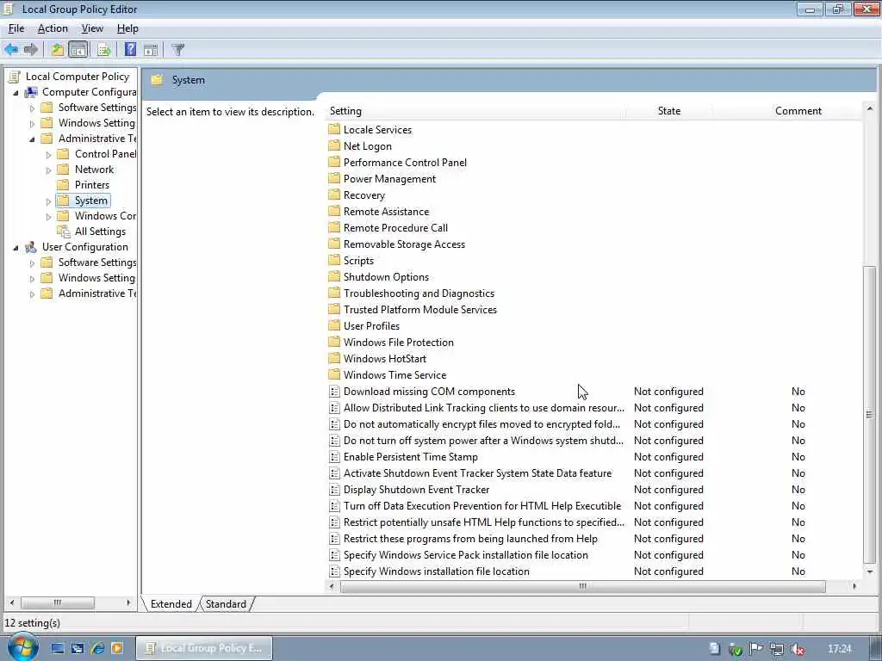
Task: Click tree pane scroll-right arrow
Action: pyautogui.click(x=128, y=602)
